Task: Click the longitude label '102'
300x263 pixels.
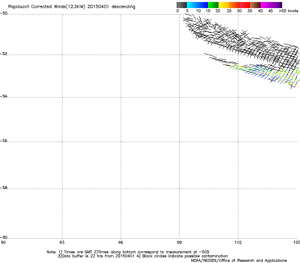Action: point(238,242)
